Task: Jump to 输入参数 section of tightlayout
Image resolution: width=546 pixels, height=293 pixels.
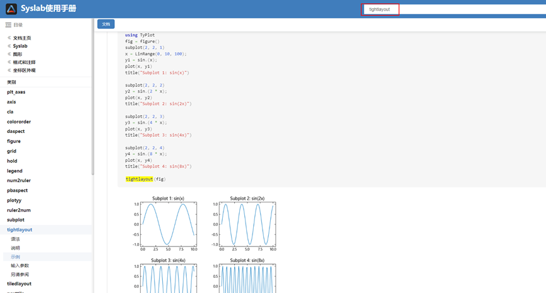Action: pyautogui.click(x=20, y=265)
